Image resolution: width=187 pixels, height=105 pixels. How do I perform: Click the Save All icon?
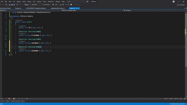pyautogui.click(x=14, y=5)
